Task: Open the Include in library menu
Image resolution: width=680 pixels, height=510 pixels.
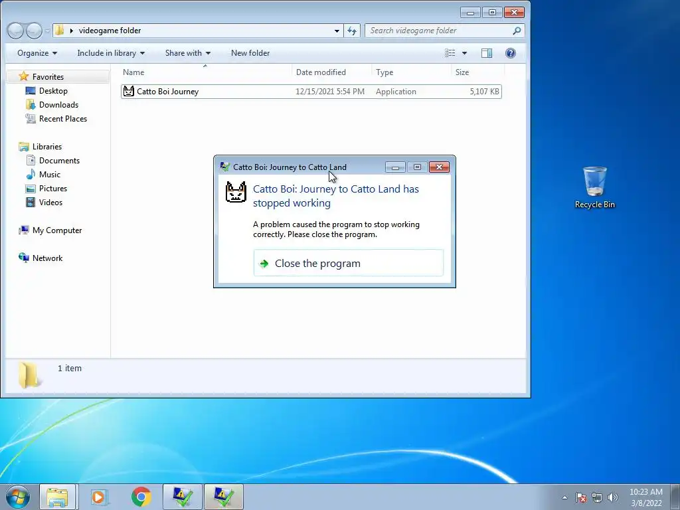Action: pyautogui.click(x=111, y=53)
